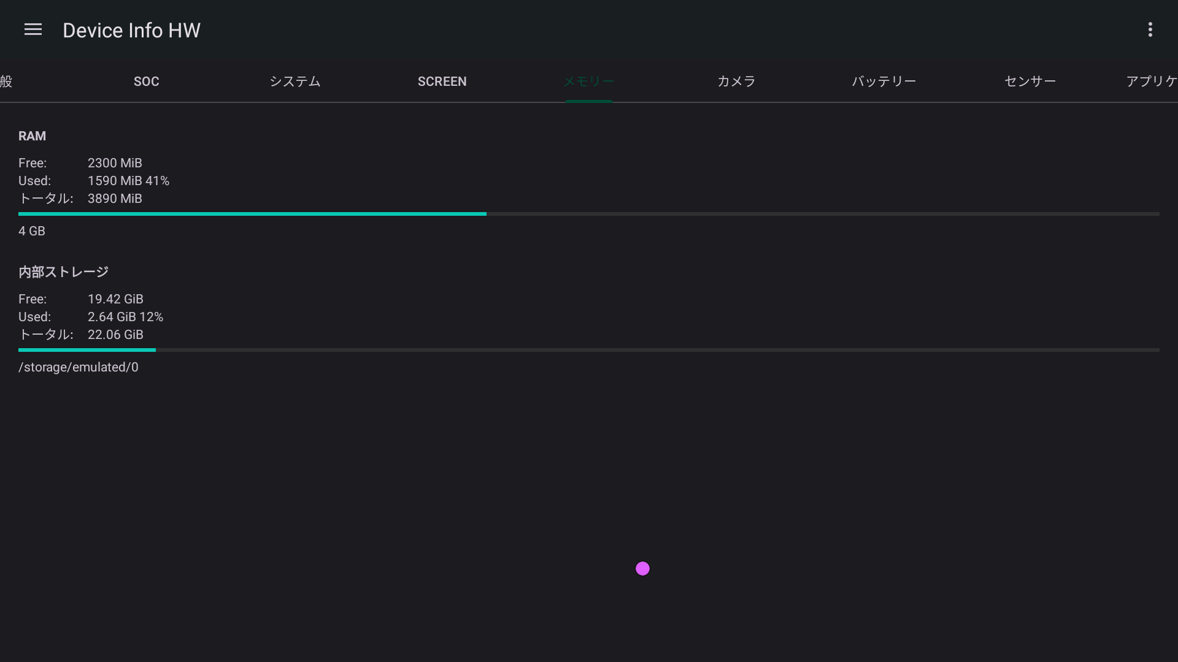The image size is (1178, 662).
Task: Click the RAM section heading
Action: point(32,136)
